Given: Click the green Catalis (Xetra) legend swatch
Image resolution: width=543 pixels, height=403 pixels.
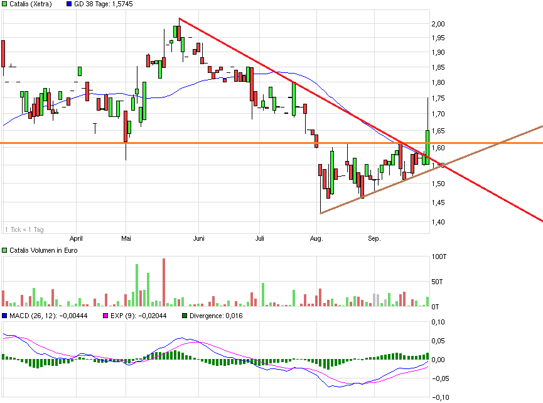Looking at the screenshot, I should [4, 4].
